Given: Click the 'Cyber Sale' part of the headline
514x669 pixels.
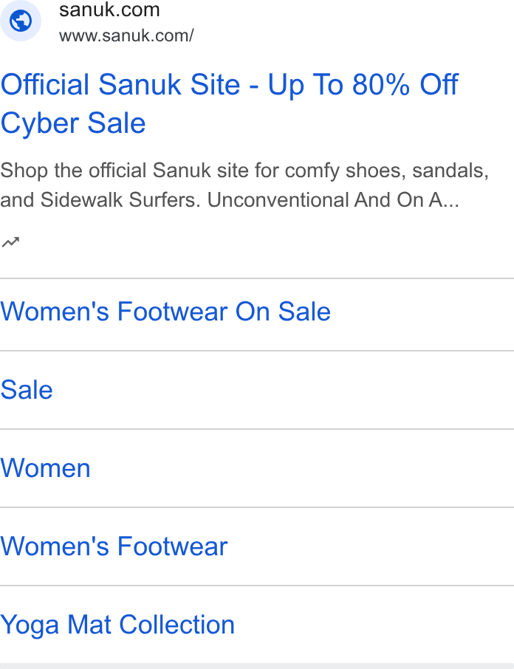Looking at the screenshot, I should pos(73,123).
